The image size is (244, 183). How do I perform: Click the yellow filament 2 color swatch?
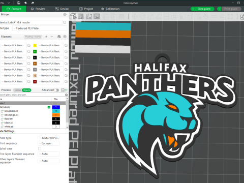click(35, 45)
